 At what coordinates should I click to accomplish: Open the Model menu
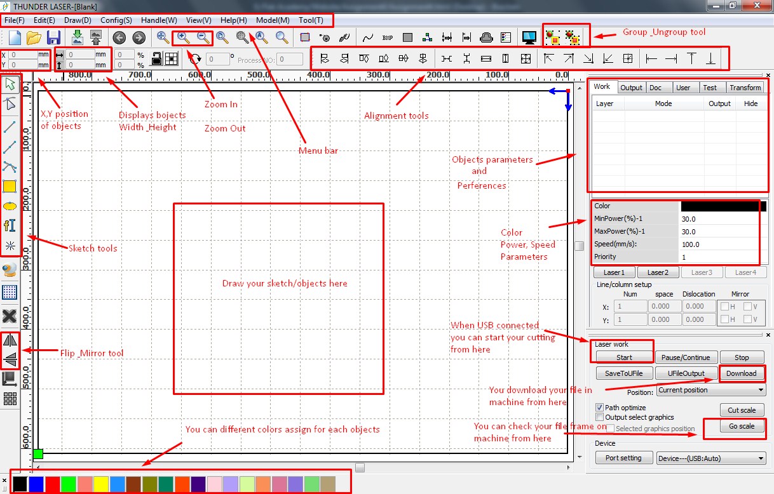pos(273,20)
